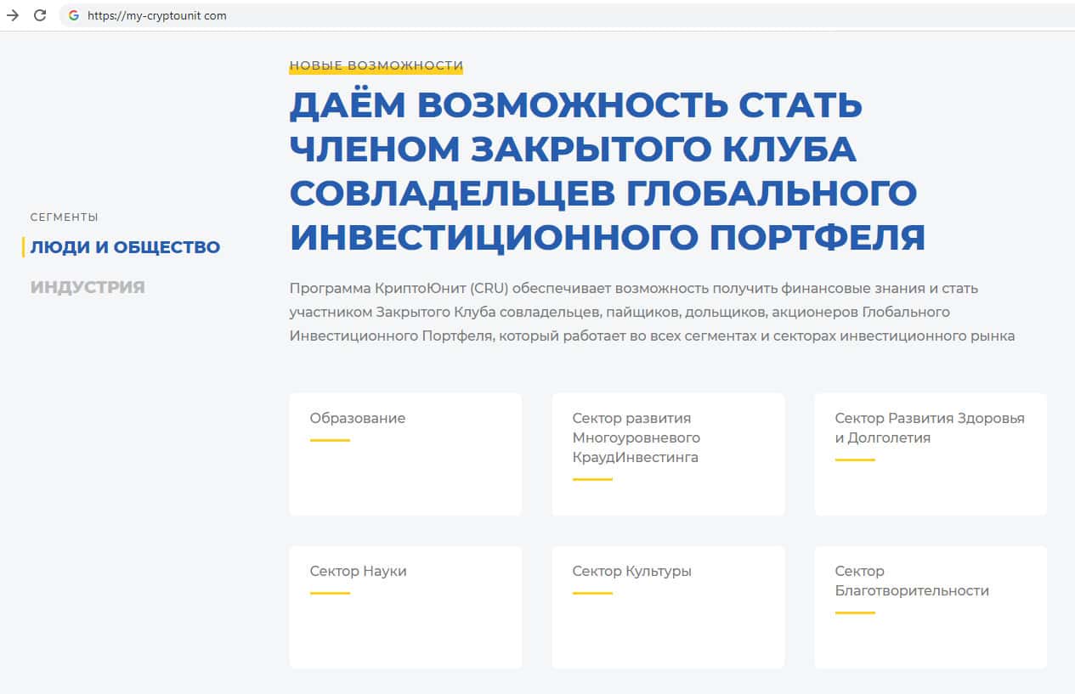Open the Сектор Благотворительности card

tap(931, 607)
